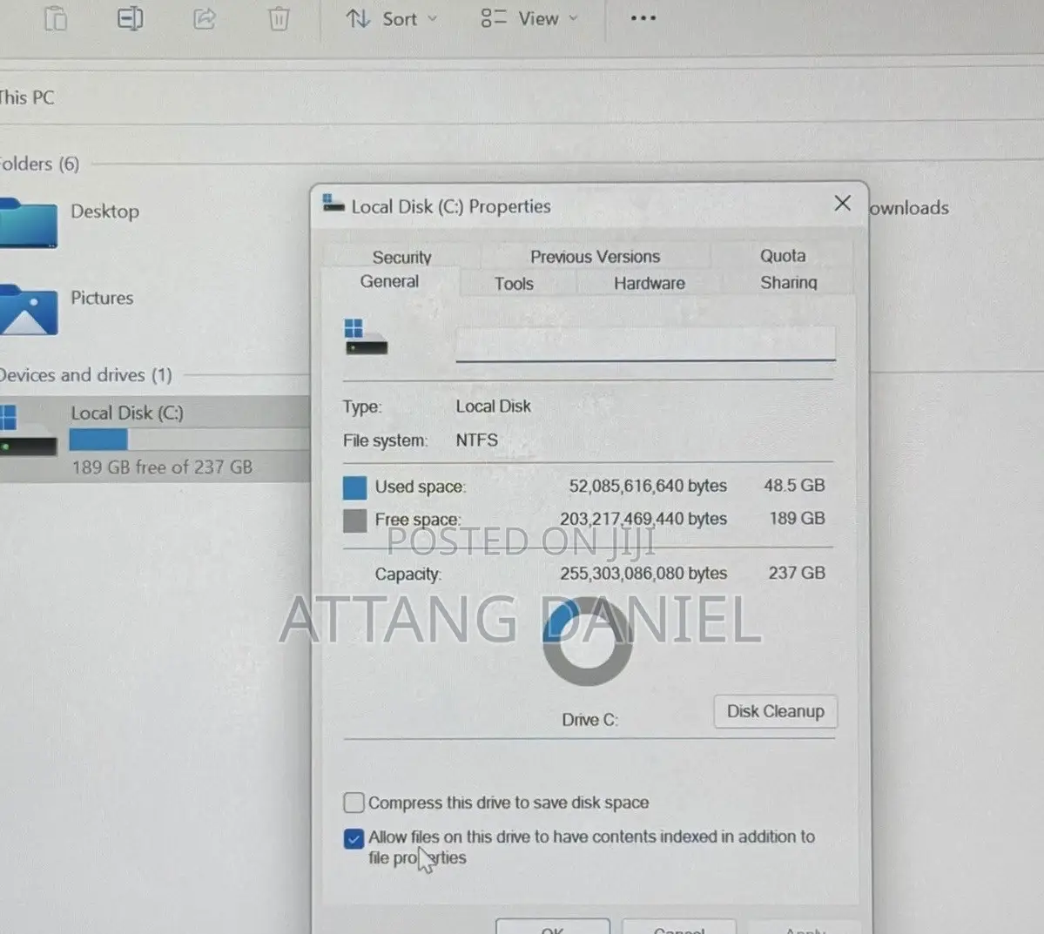
Task: Click the drive label input field
Action: tap(645, 344)
